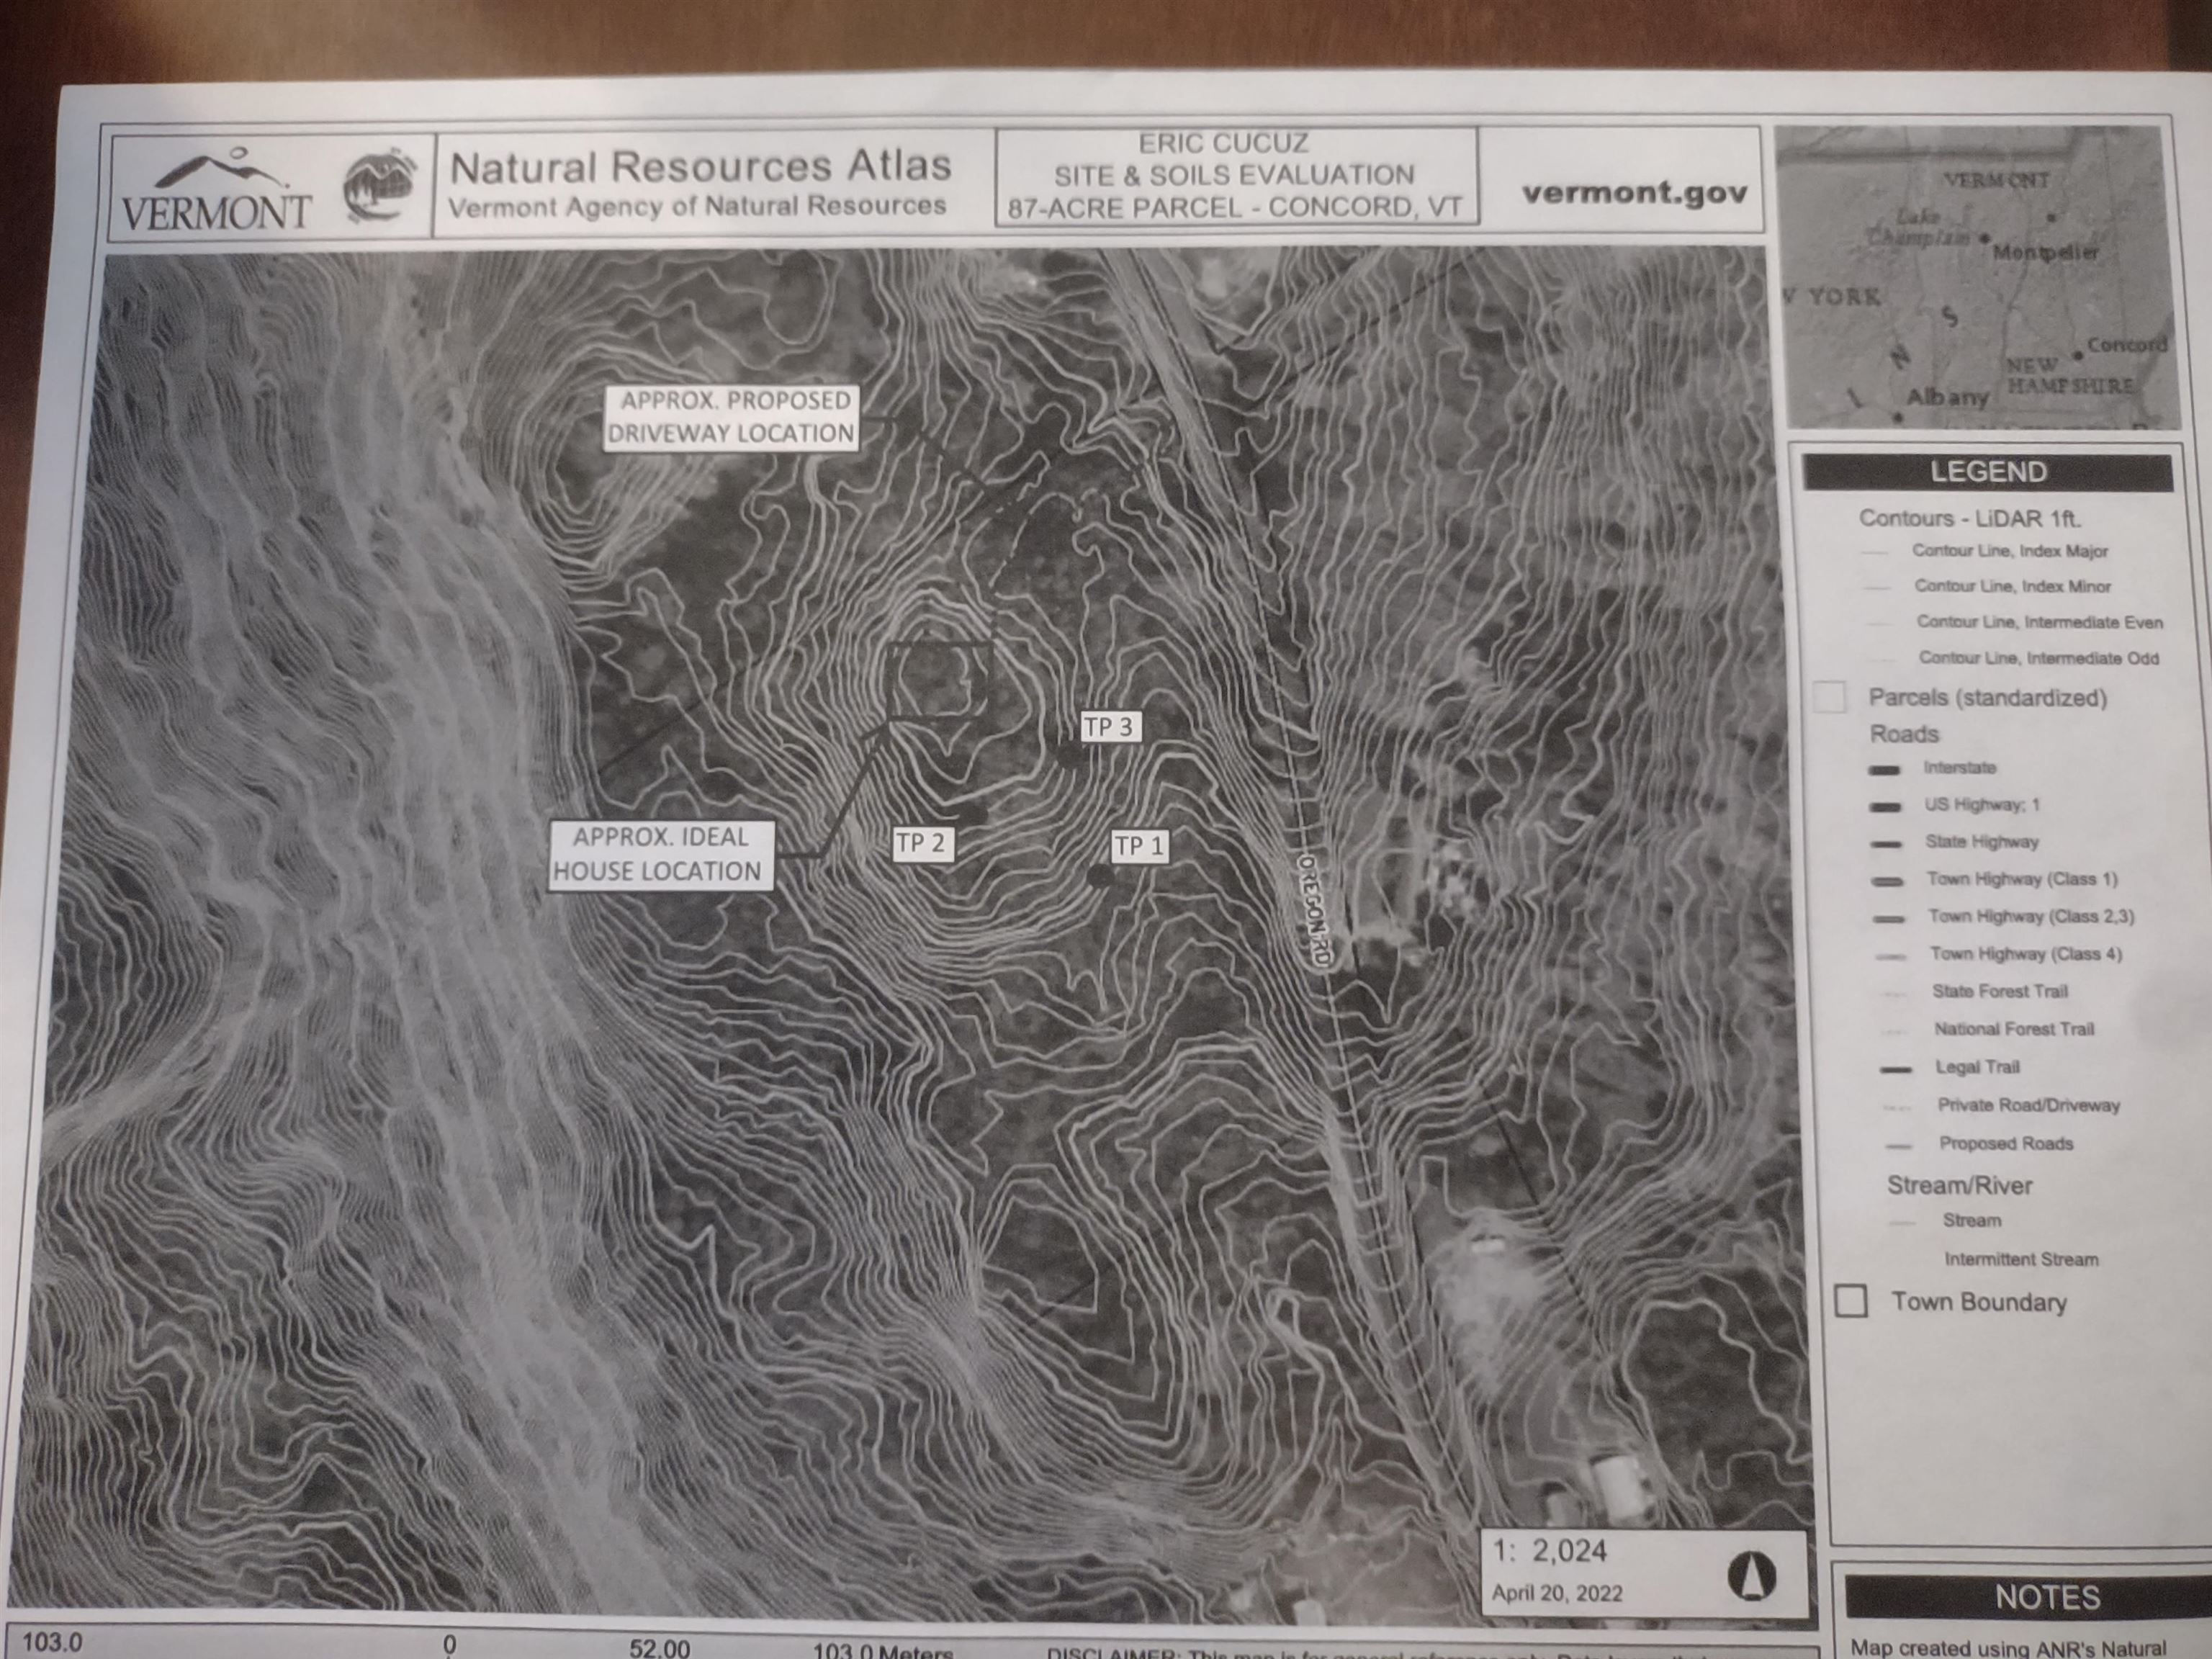Click the Legal Trail legend symbol
2212x1659 pixels.
pos(1895,1069)
